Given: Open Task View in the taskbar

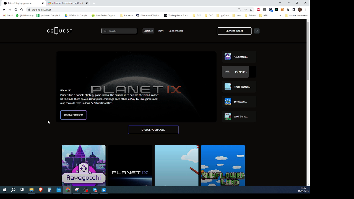Looking at the screenshot, I should pyautogui.click(x=22, y=190).
